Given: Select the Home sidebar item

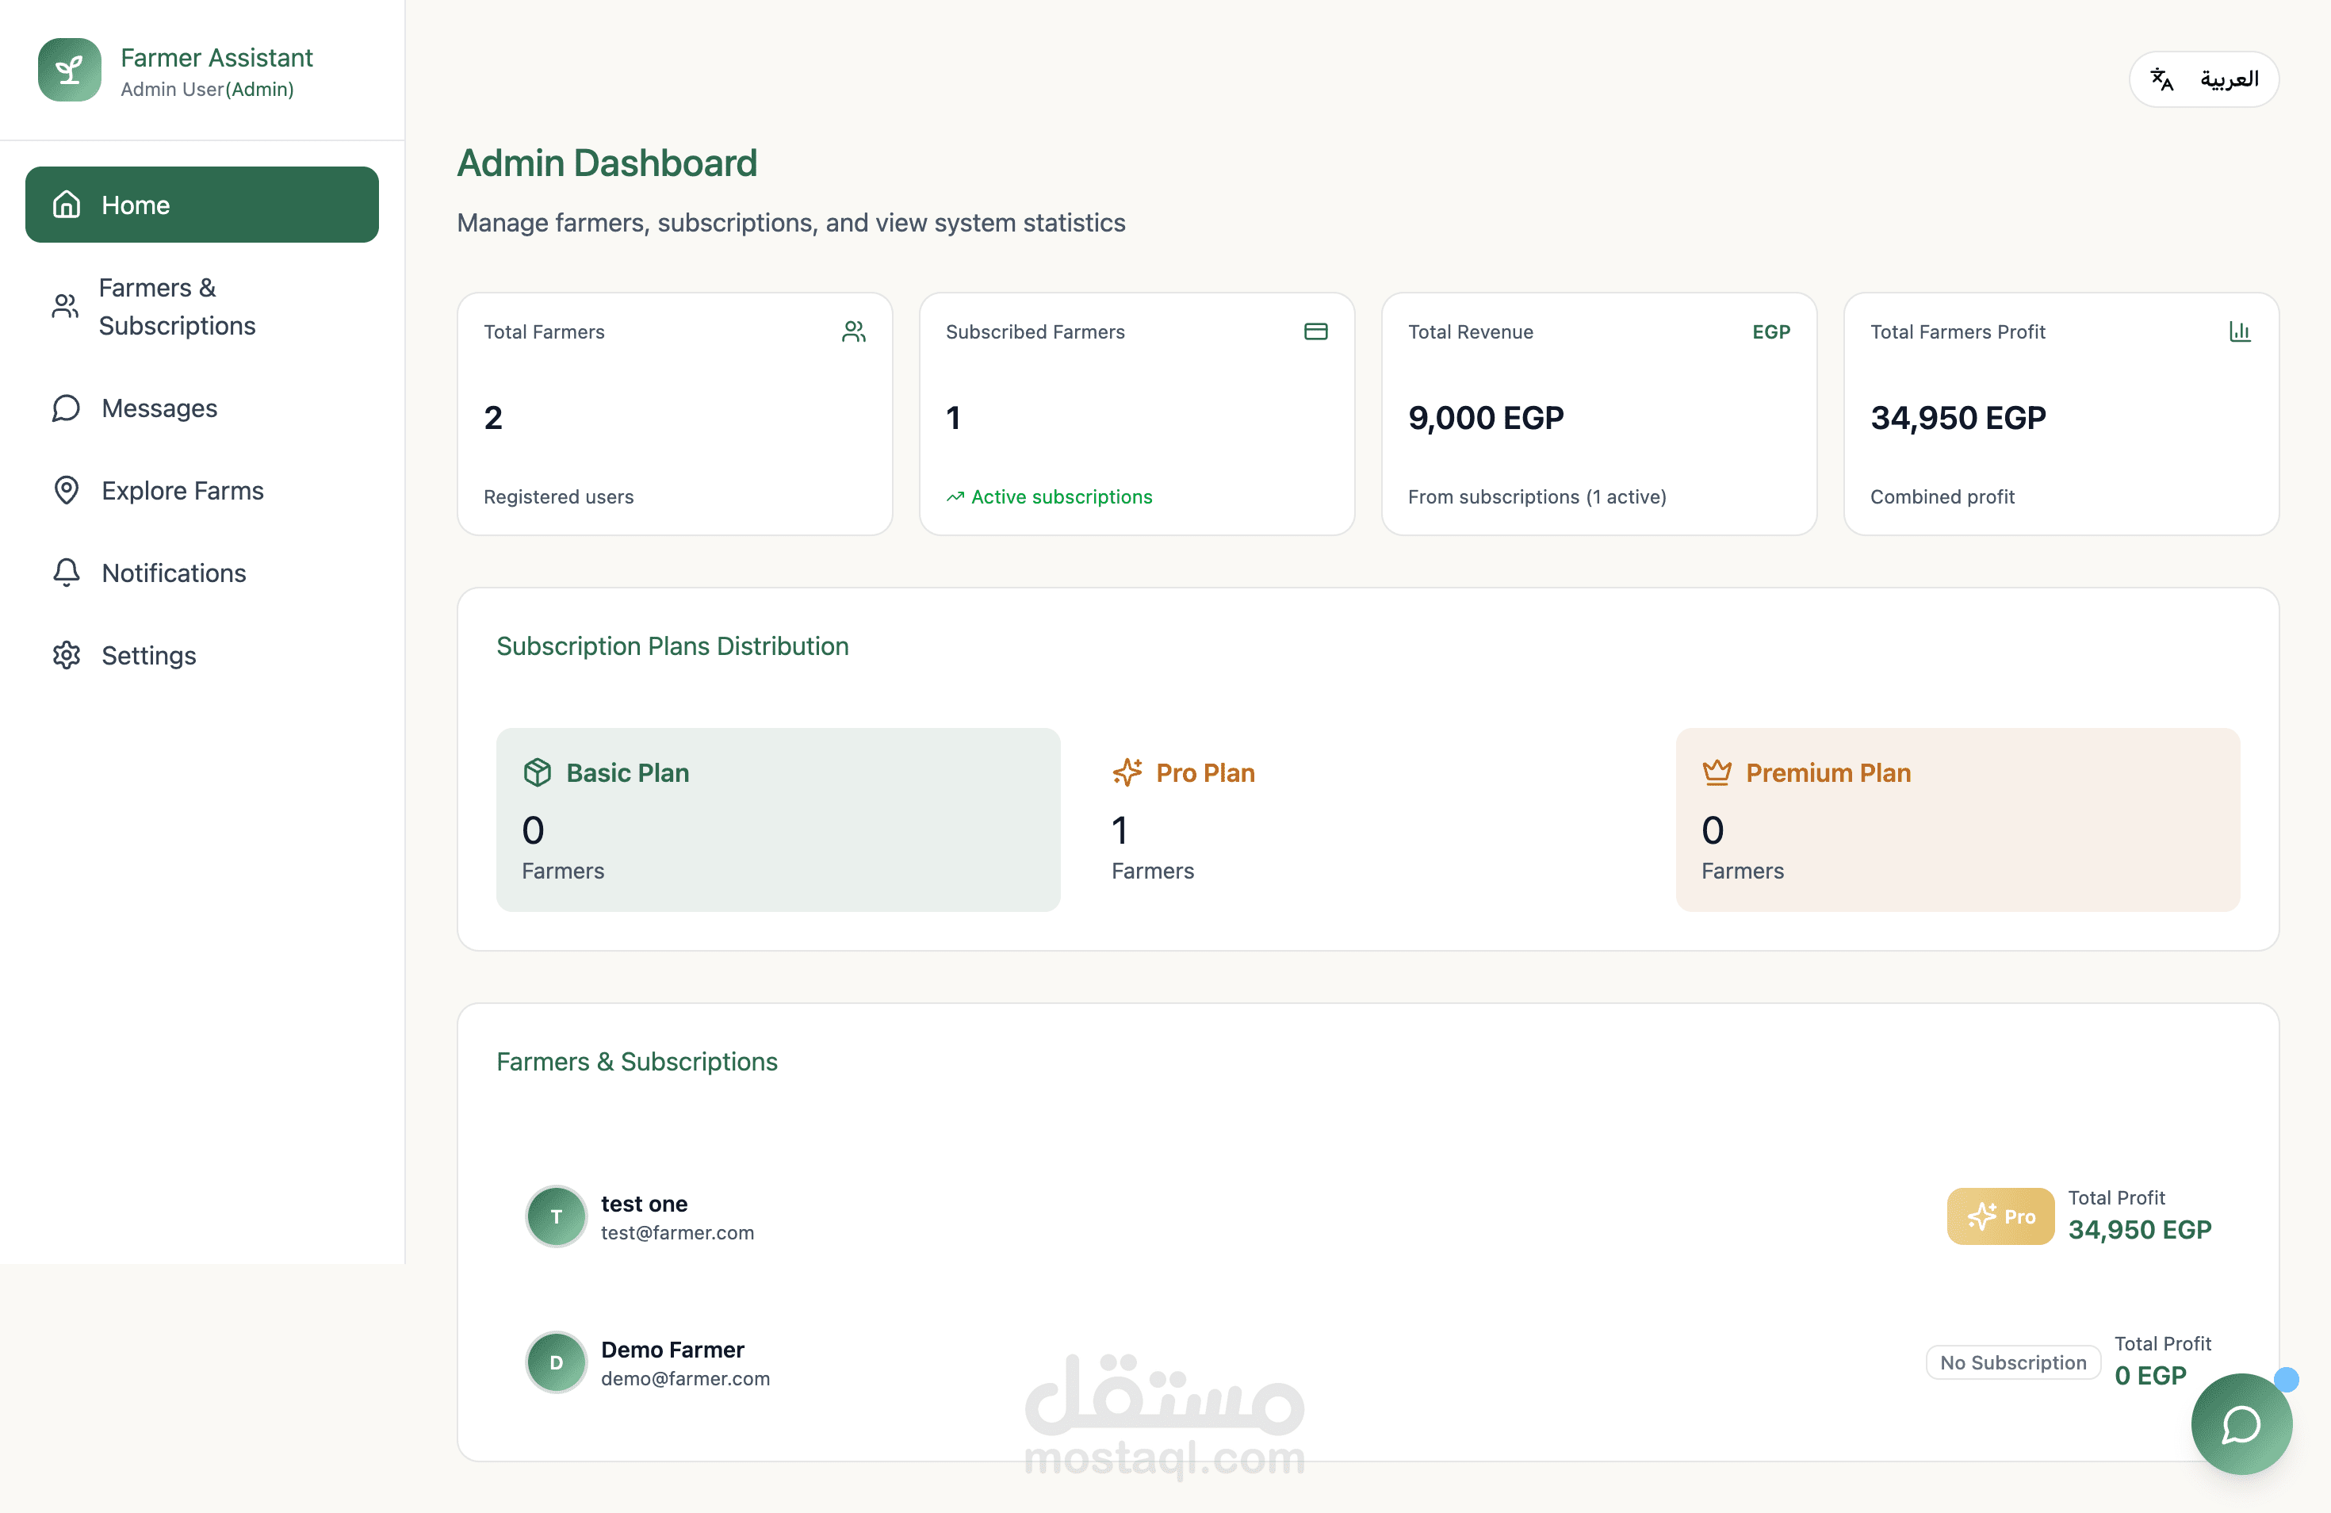Looking at the screenshot, I should click(x=201, y=205).
